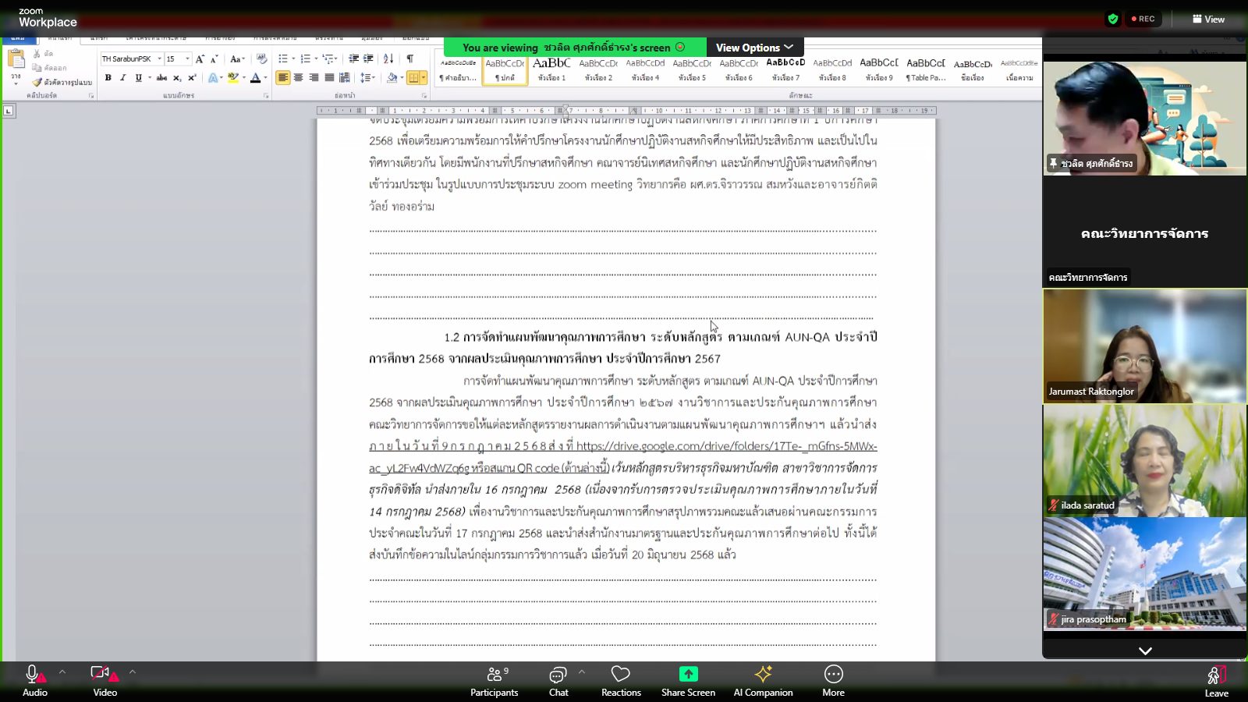
Task: Open the More options in Zoom toolbar
Action: (833, 681)
